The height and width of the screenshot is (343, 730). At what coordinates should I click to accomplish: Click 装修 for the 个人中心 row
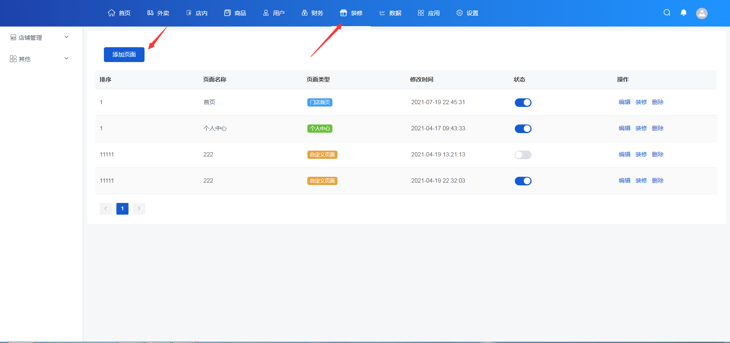point(641,128)
